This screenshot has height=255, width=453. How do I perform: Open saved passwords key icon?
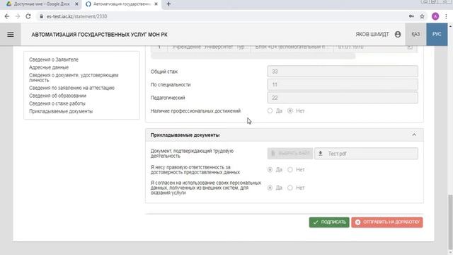pos(411,16)
